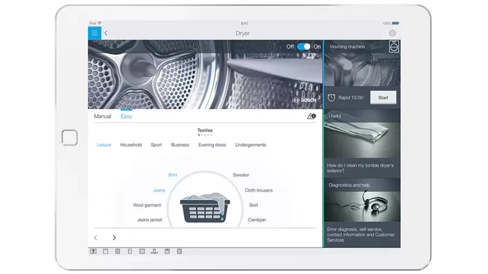Click the Textiles page indicator dots
488x274 pixels.
click(x=205, y=135)
